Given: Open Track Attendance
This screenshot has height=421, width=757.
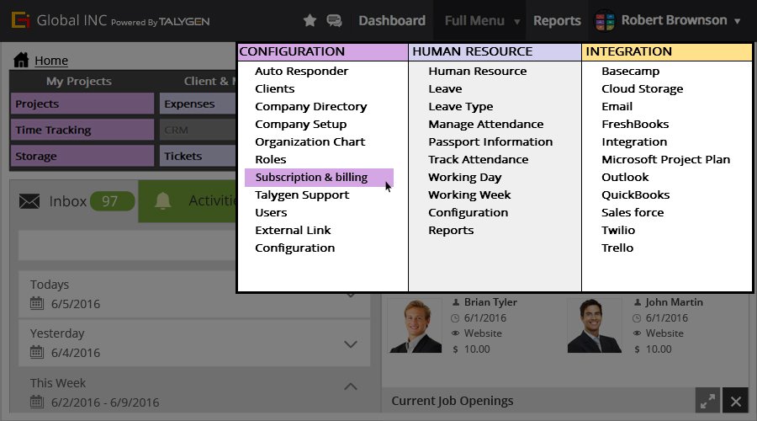Looking at the screenshot, I should [x=478, y=159].
